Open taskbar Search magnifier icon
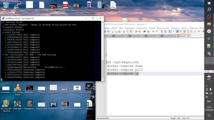214x120 pixels. (209, 9)
